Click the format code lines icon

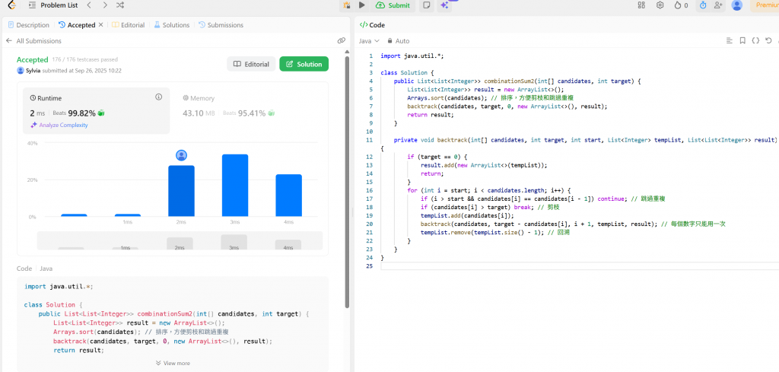(x=730, y=41)
